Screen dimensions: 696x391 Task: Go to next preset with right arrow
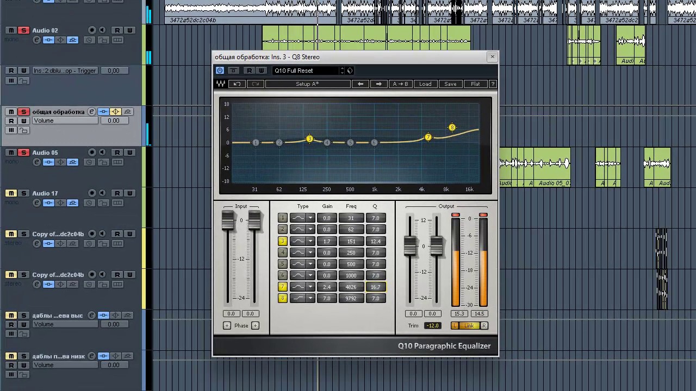click(x=378, y=84)
